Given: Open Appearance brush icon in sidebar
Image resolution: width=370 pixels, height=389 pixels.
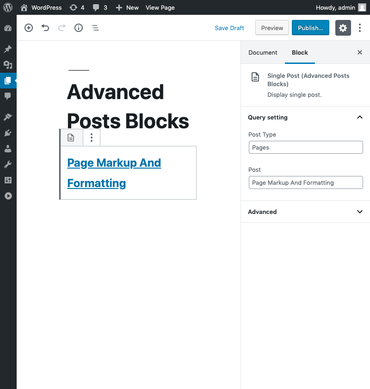Looking at the screenshot, I should tap(8, 117).
